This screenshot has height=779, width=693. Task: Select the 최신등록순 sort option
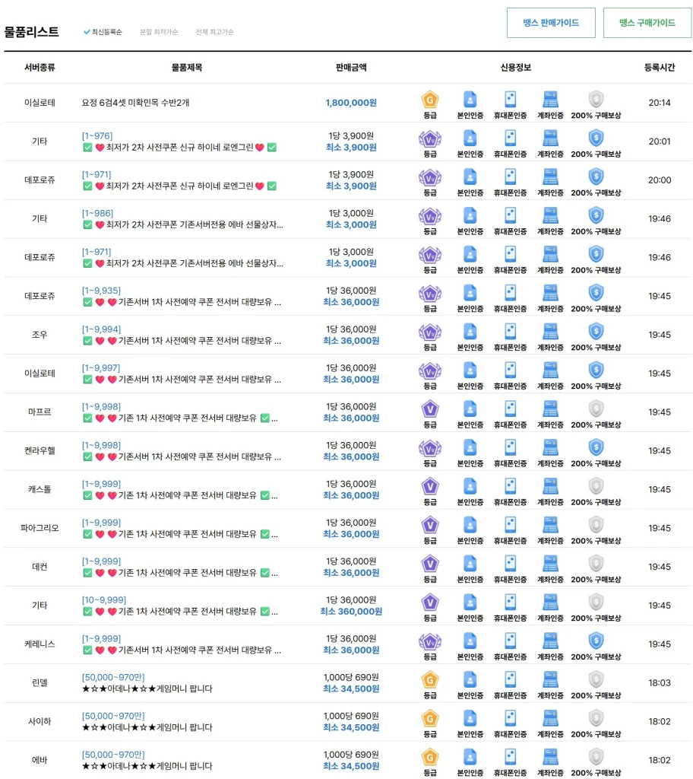click(x=103, y=32)
